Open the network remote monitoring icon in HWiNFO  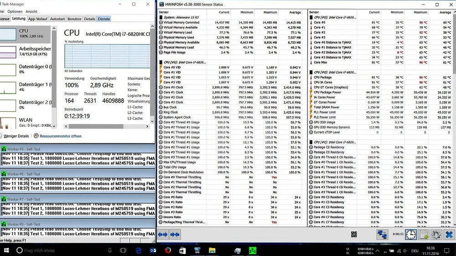click(x=382, y=234)
